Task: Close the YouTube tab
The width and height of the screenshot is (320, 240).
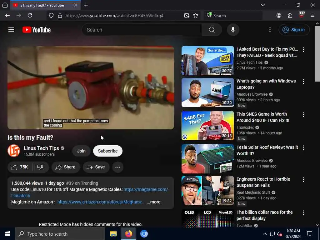Action: pyautogui.click(x=76, y=5)
